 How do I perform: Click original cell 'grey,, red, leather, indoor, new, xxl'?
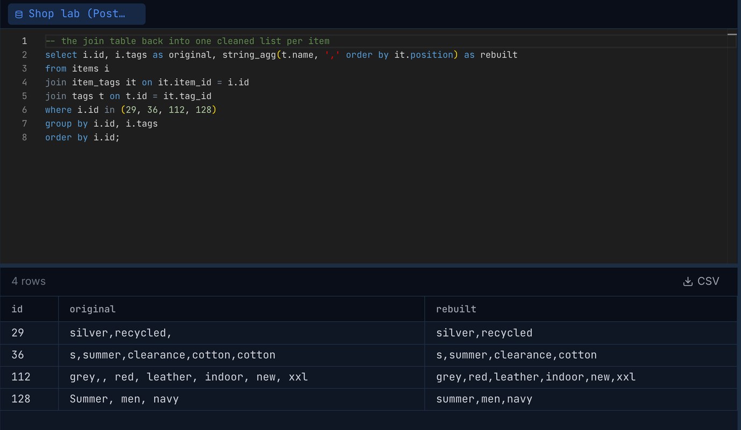pyautogui.click(x=242, y=377)
